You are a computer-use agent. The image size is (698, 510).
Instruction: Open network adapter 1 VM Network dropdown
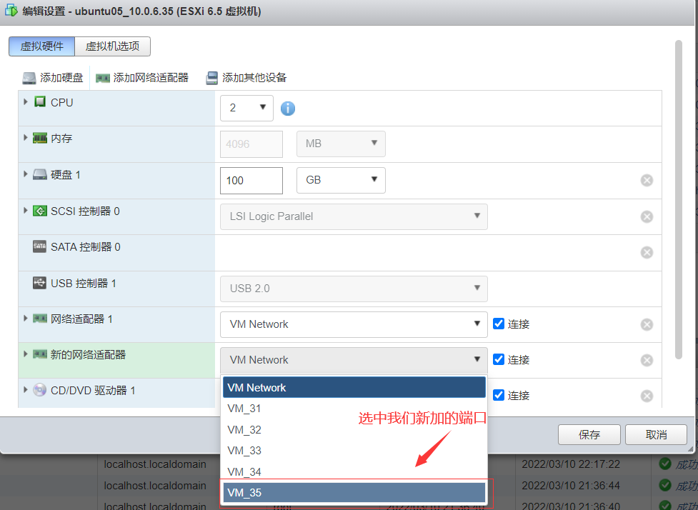354,324
